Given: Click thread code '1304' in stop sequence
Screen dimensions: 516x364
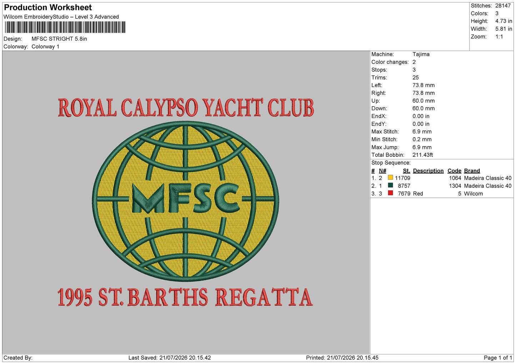Looking at the screenshot, I should pos(455,186).
